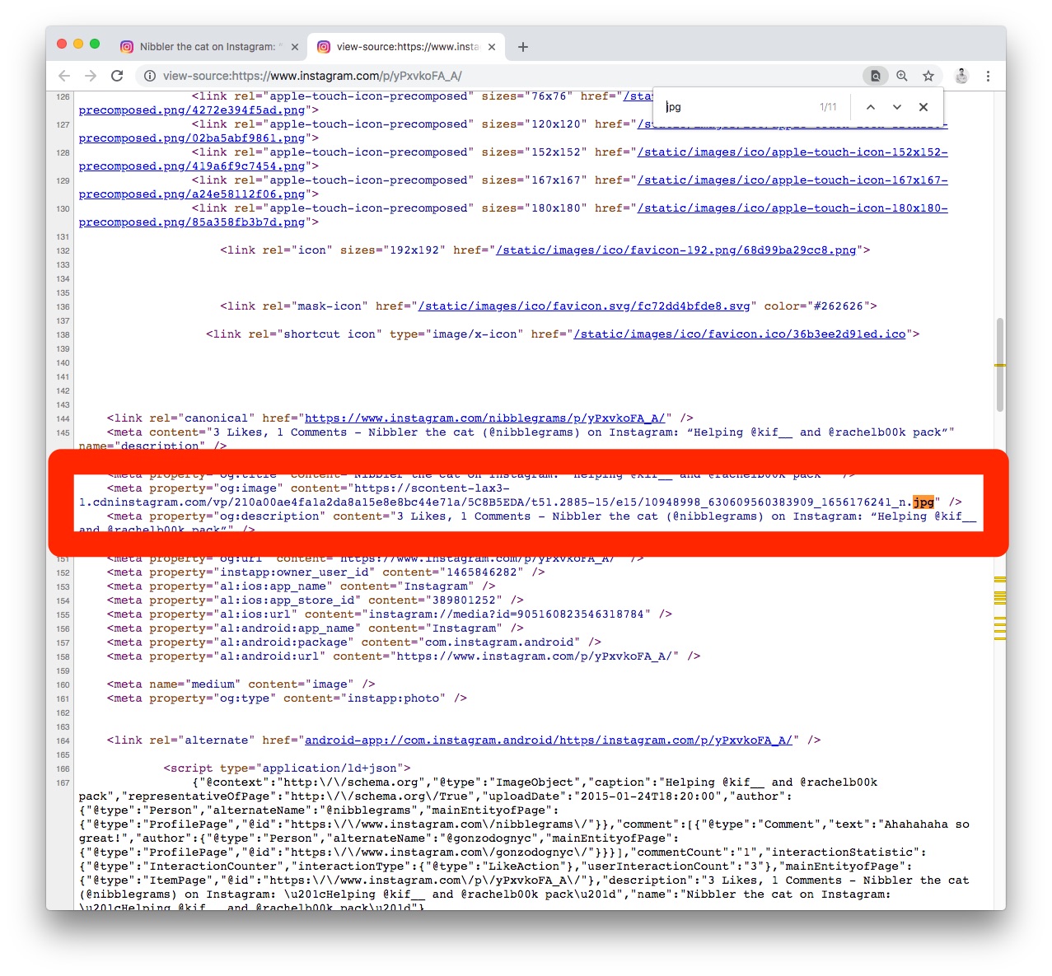The width and height of the screenshot is (1052, 976).
Task: Click the highlighted jpg search match
Action: pyautogui.click(x=923, y=502)
